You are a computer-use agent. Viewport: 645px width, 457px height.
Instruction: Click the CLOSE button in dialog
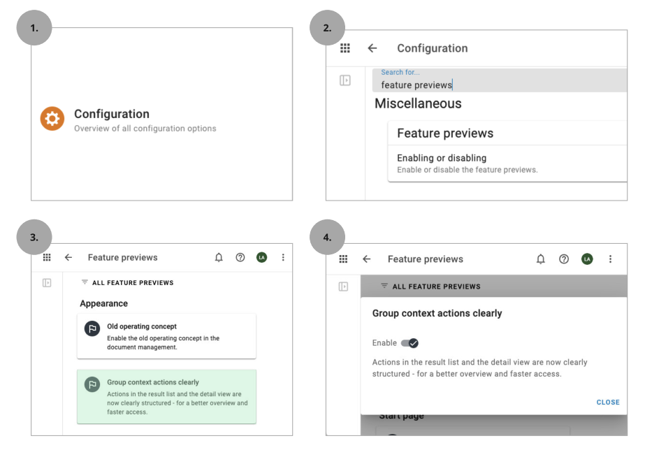(x=608, y=402)
